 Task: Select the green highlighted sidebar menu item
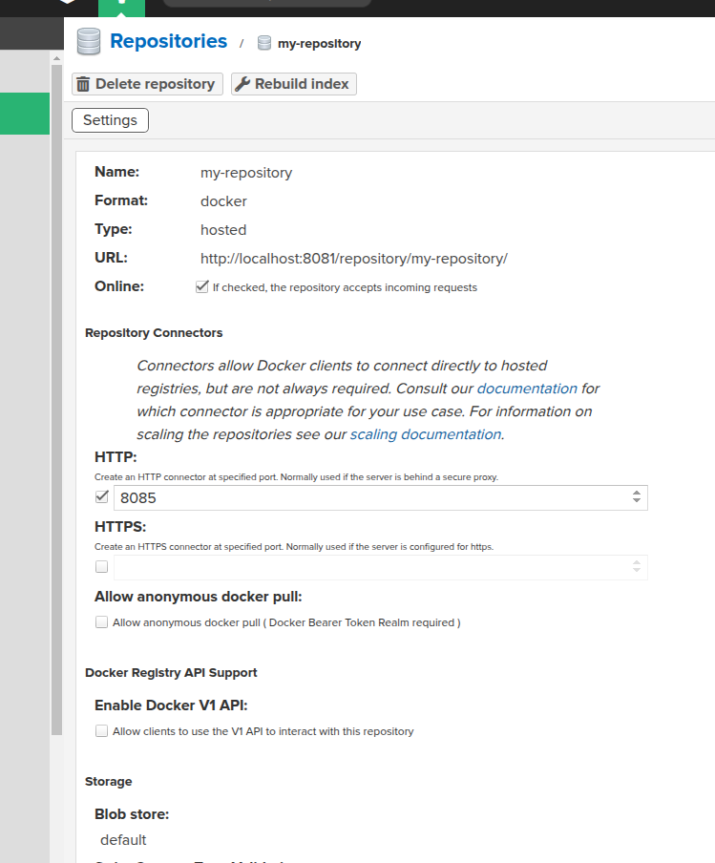click(25, 114)
